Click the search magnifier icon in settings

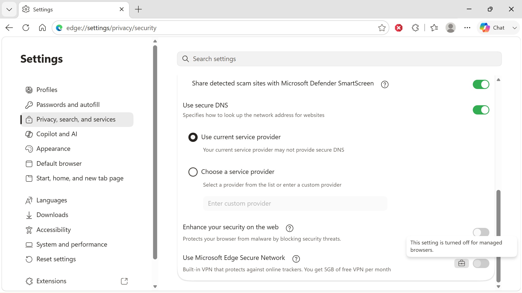[x=185, y=59]
